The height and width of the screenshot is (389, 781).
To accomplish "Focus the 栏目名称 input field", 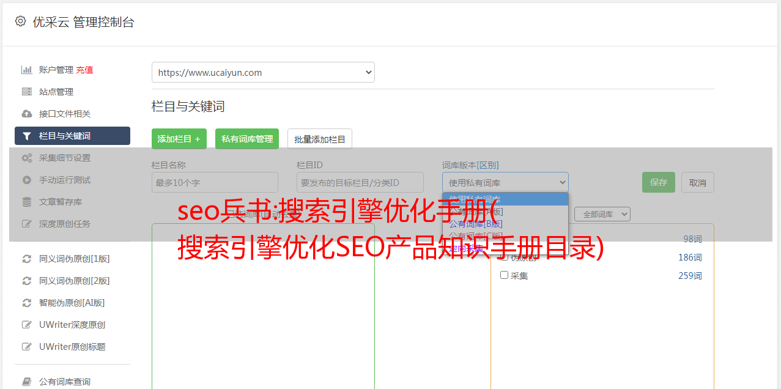I will (x=215, y=182).
